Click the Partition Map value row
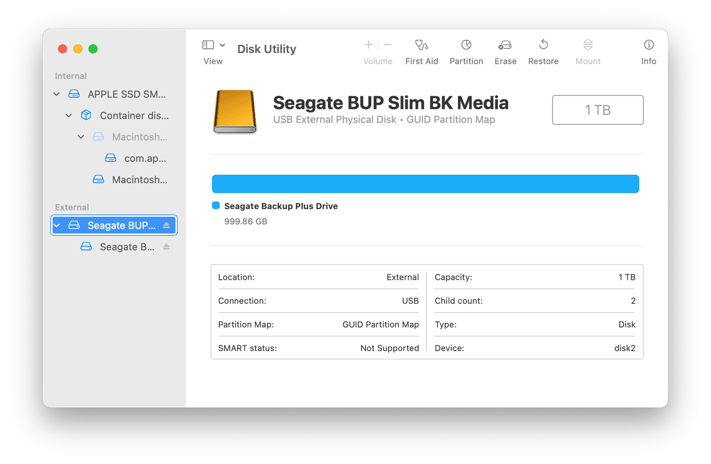Viewport: 711px width, 464px height. pyautogui.click(x=318, y=324)
